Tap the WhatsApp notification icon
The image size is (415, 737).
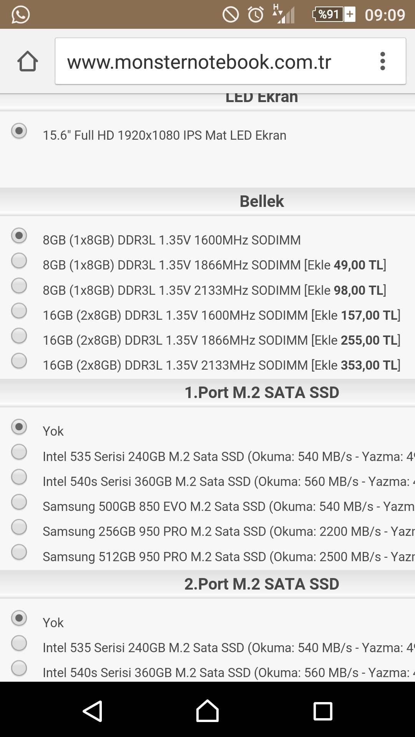pos(20,15)
